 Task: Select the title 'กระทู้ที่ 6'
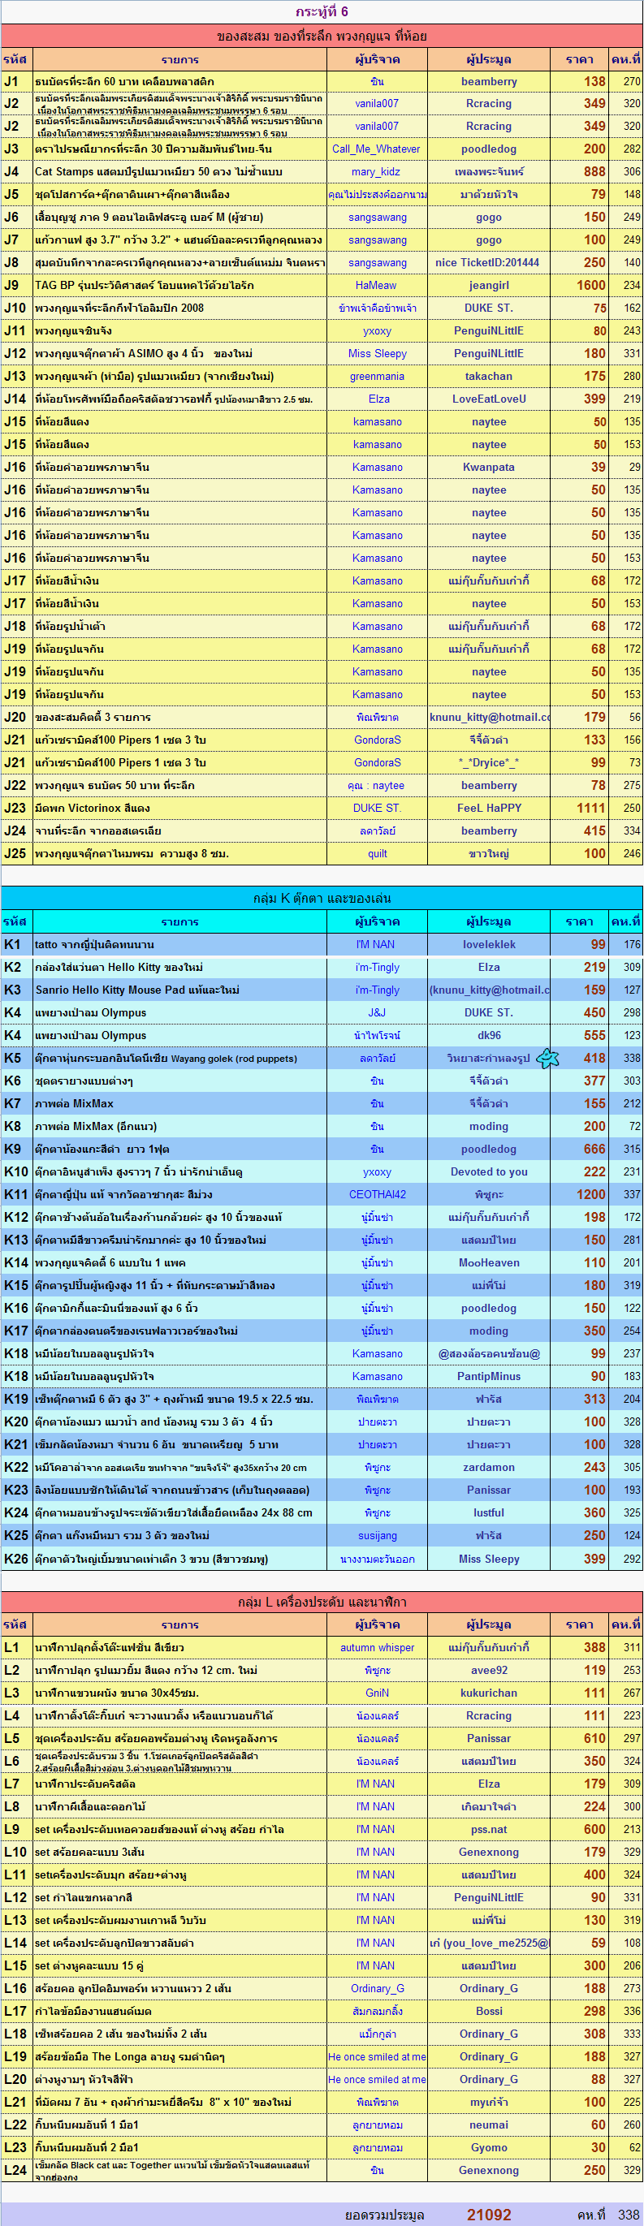coord(322,11)
